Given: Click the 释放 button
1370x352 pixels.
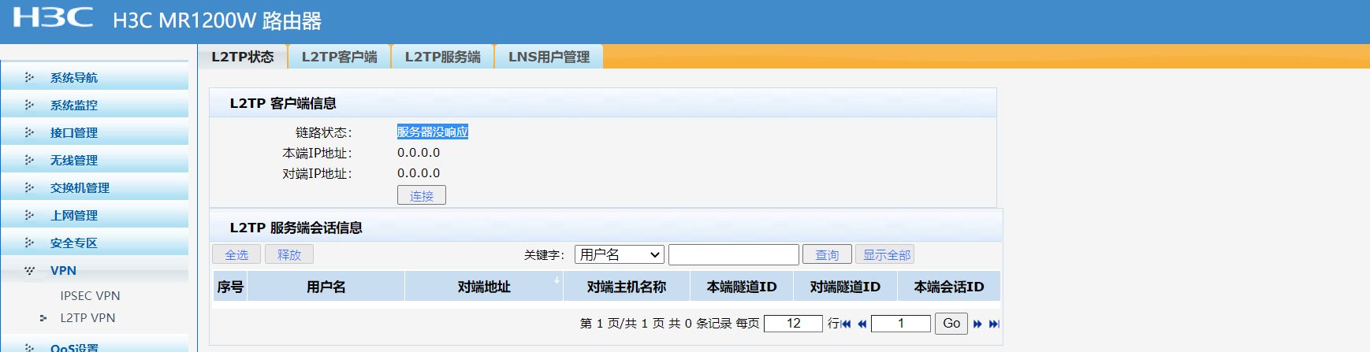Looking at the screenshot, I should tap(289, 254).
